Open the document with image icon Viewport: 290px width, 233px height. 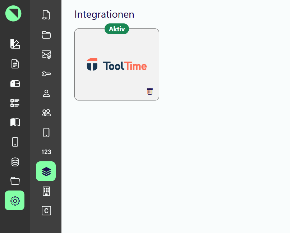point(15,64)
